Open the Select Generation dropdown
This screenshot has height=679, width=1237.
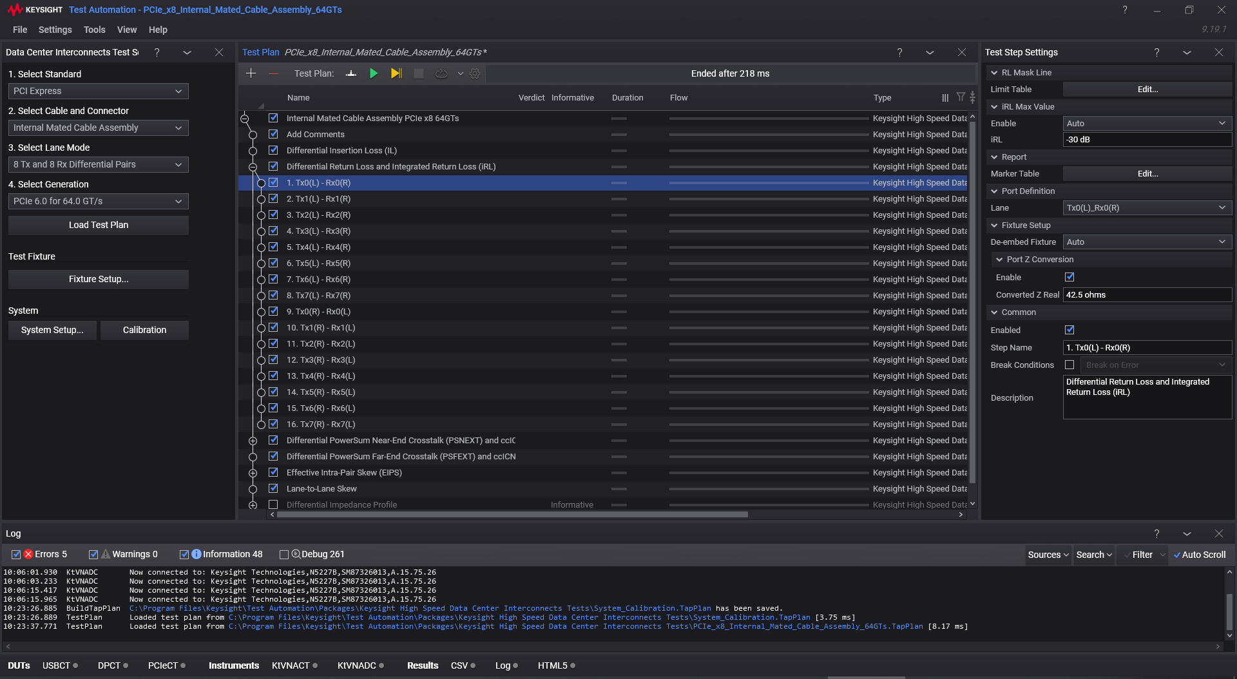(98, 201)
